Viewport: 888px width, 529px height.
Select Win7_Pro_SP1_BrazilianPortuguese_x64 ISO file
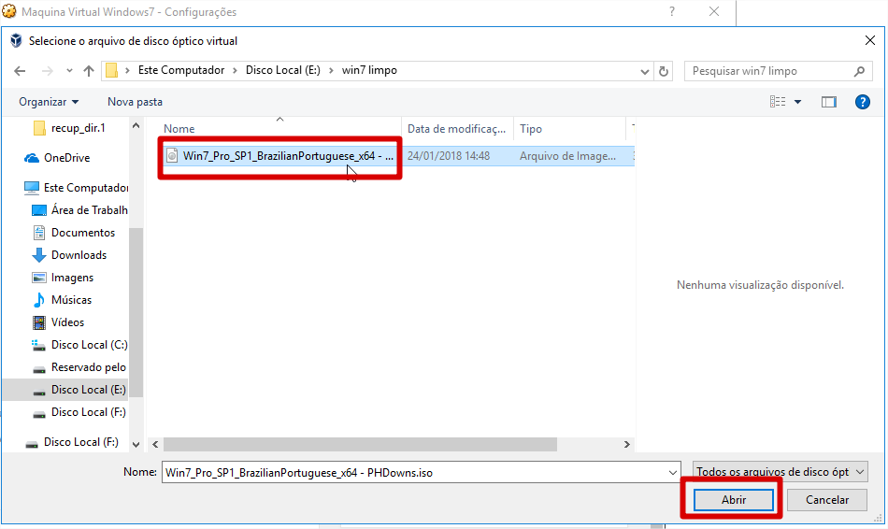coord(288,156)
